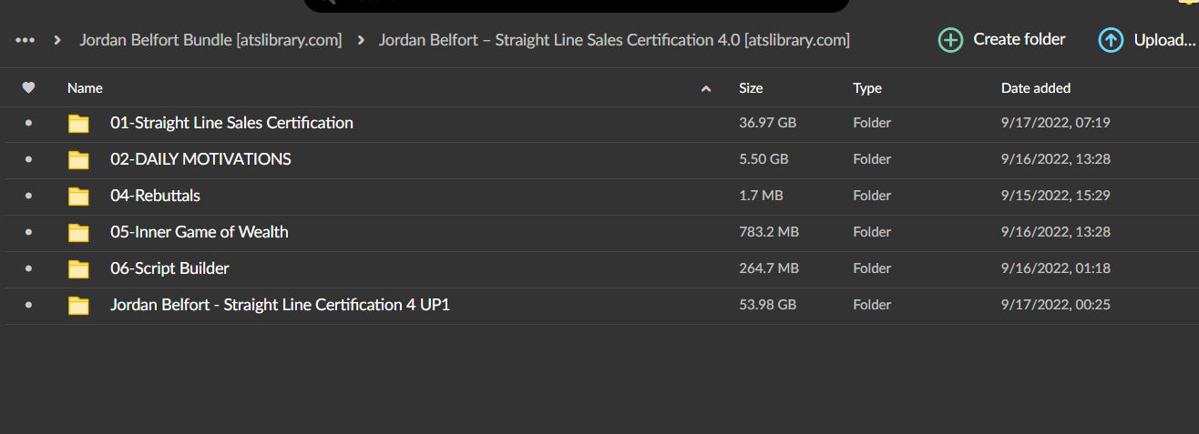Open Jordan Belfort Bundle breadcrumb link

tap(210, 40)
